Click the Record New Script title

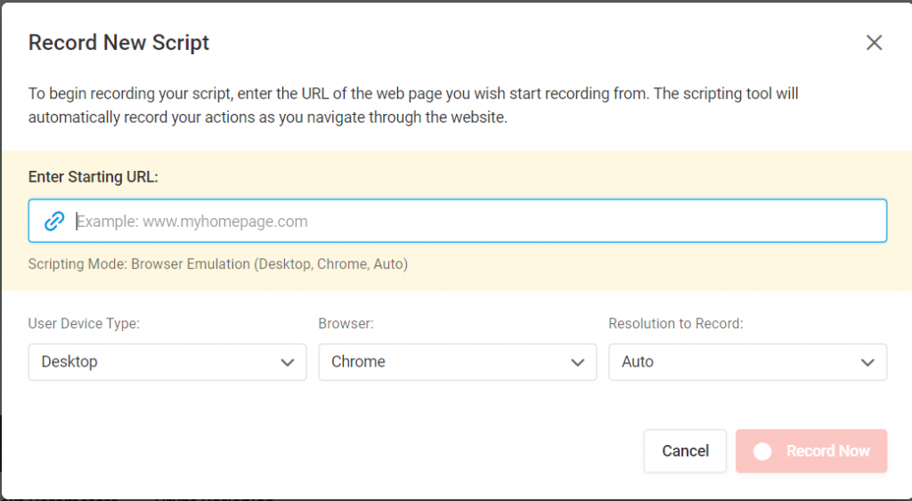(118, 43)
